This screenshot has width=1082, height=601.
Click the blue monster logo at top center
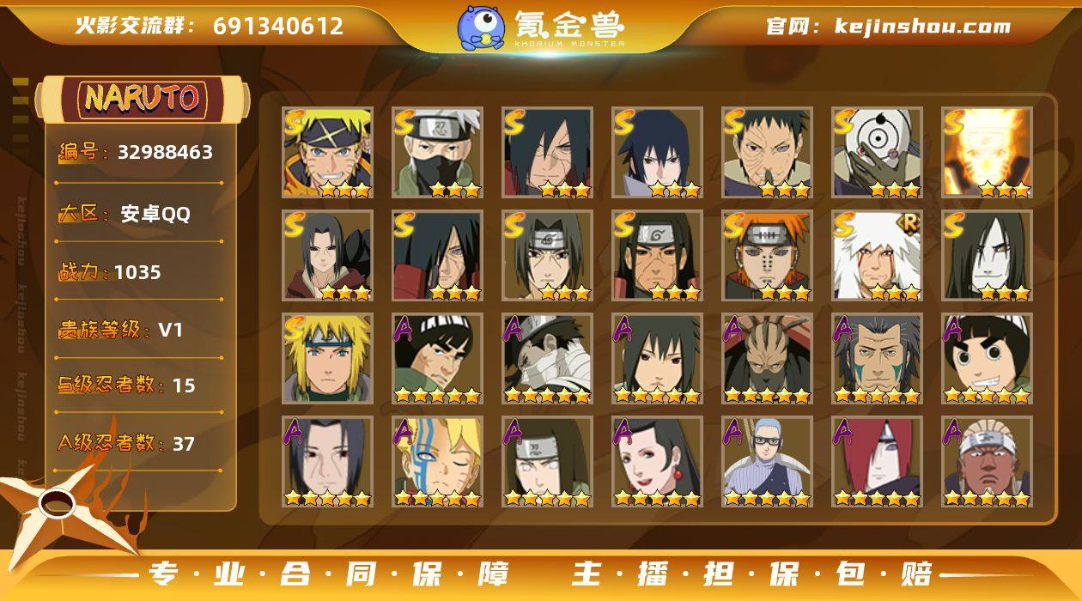tap(481, 27)
